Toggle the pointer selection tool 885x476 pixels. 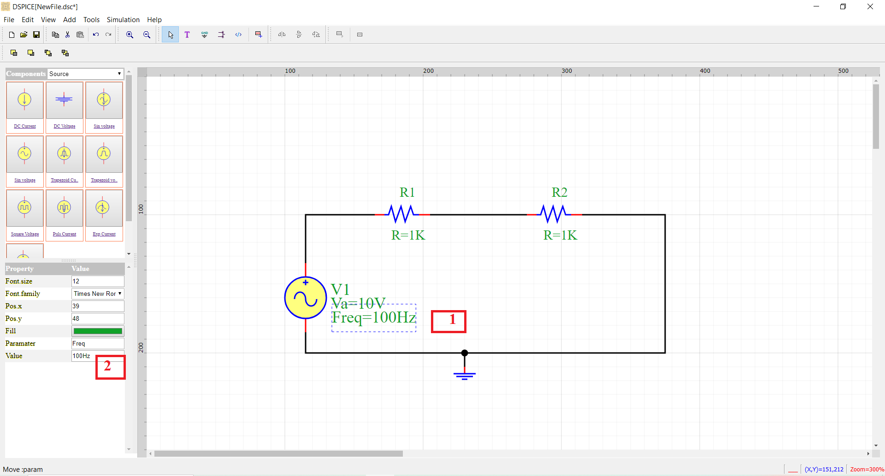pos(170,35)
